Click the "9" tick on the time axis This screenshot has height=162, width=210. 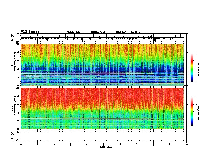pyautogui.click(x=170, y=145)
